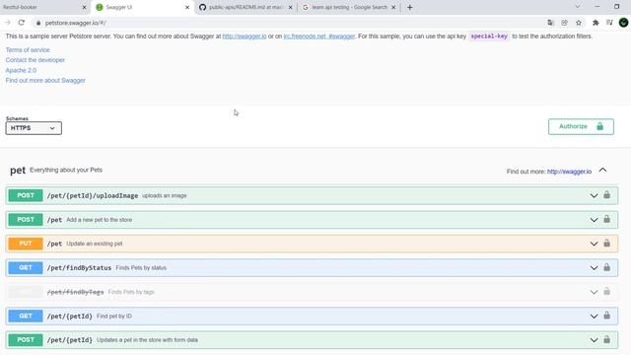The image size is (631, 355).
Task: Open the Contact the developer link
Action: [35, 60]
